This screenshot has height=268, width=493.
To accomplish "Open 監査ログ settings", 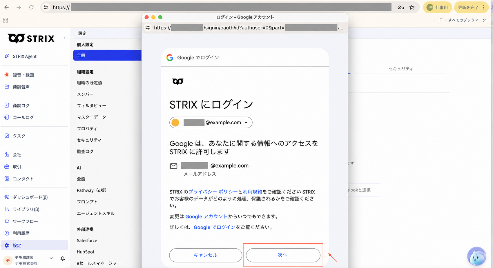I will pyautogui.click(x=85, y=152).
